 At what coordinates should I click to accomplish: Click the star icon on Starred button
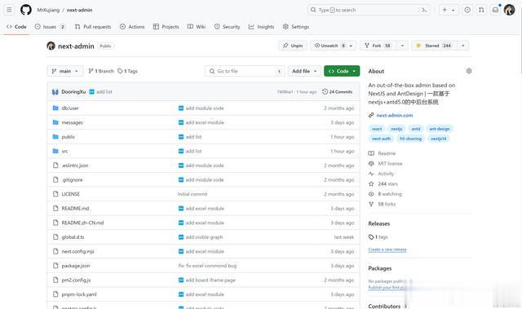click(418, 46)
